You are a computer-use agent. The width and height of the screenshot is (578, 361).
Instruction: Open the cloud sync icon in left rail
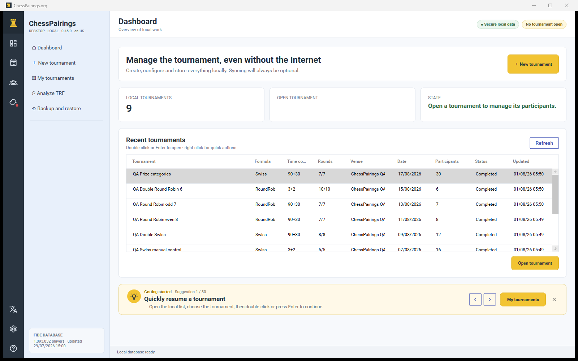(x=13, y=103)
